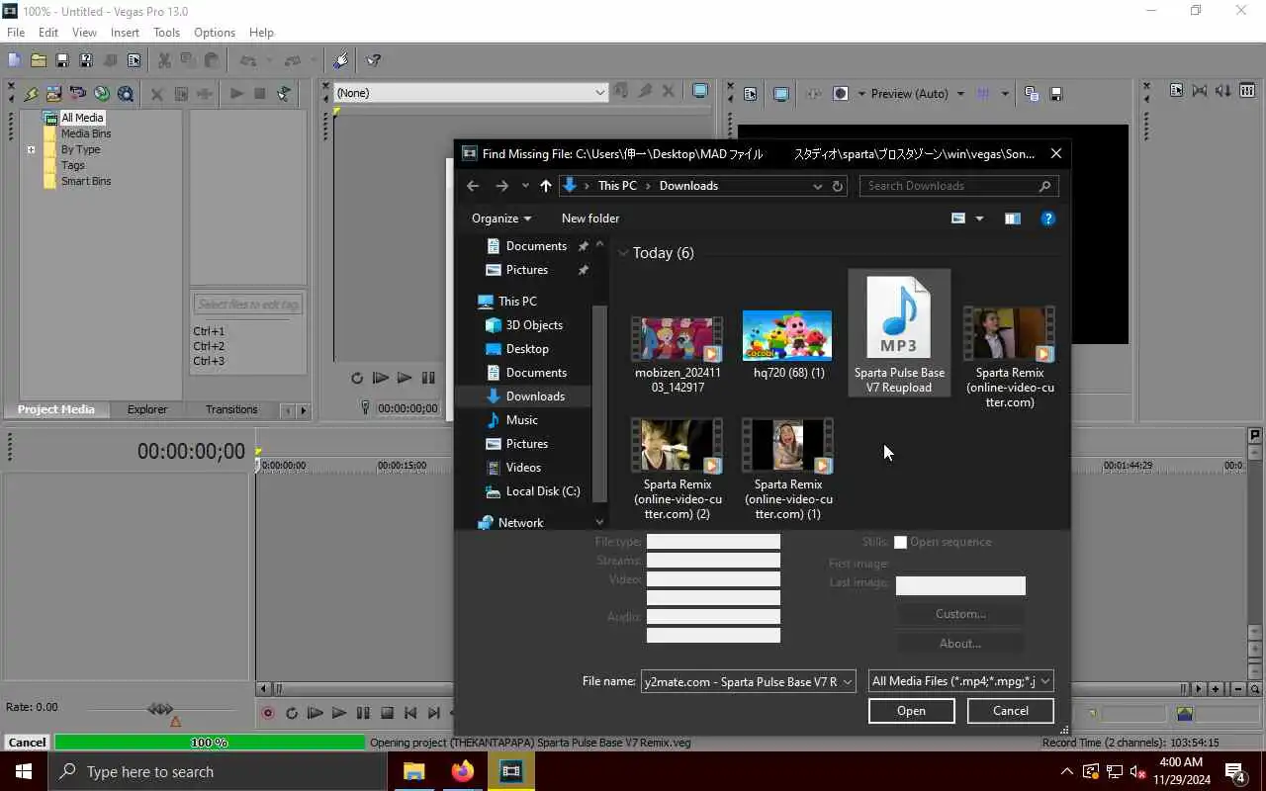
Task: Toggle the Overlays grid button in preview toolbar
Action: 983,94
